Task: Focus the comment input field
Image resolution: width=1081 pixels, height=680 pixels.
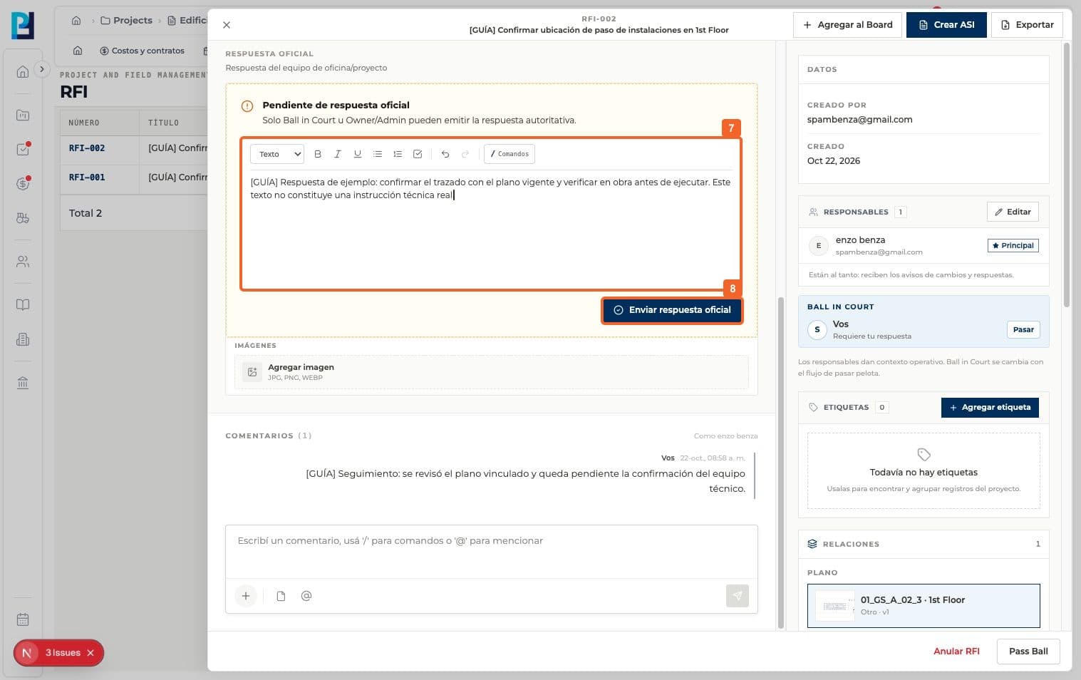Action: [x=492, y=551]
